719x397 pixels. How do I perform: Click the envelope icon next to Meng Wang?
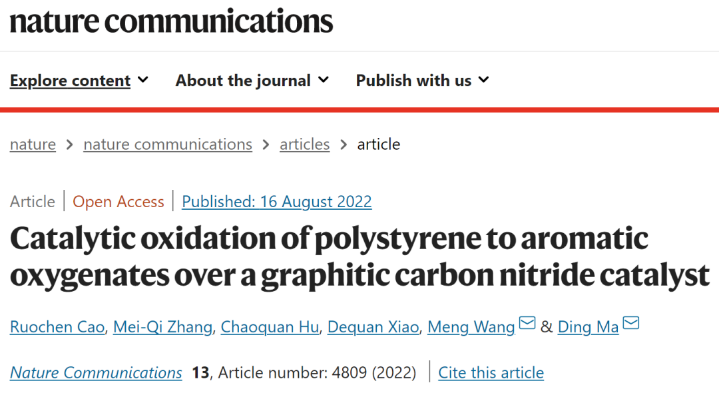[x=527, y=323]
